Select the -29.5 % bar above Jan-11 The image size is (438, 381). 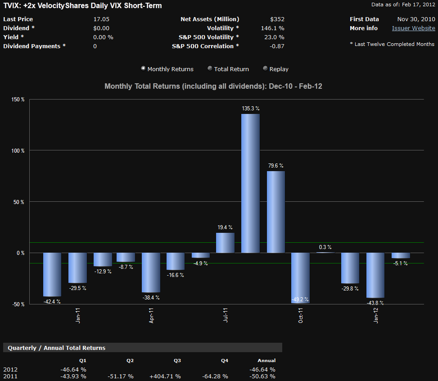(x=78, y=268)
